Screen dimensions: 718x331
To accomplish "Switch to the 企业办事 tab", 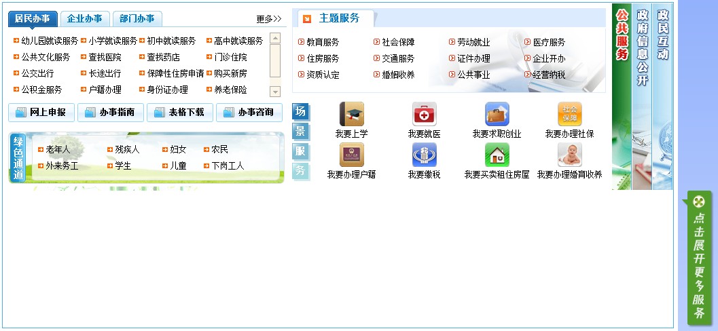I will [85, 19].
